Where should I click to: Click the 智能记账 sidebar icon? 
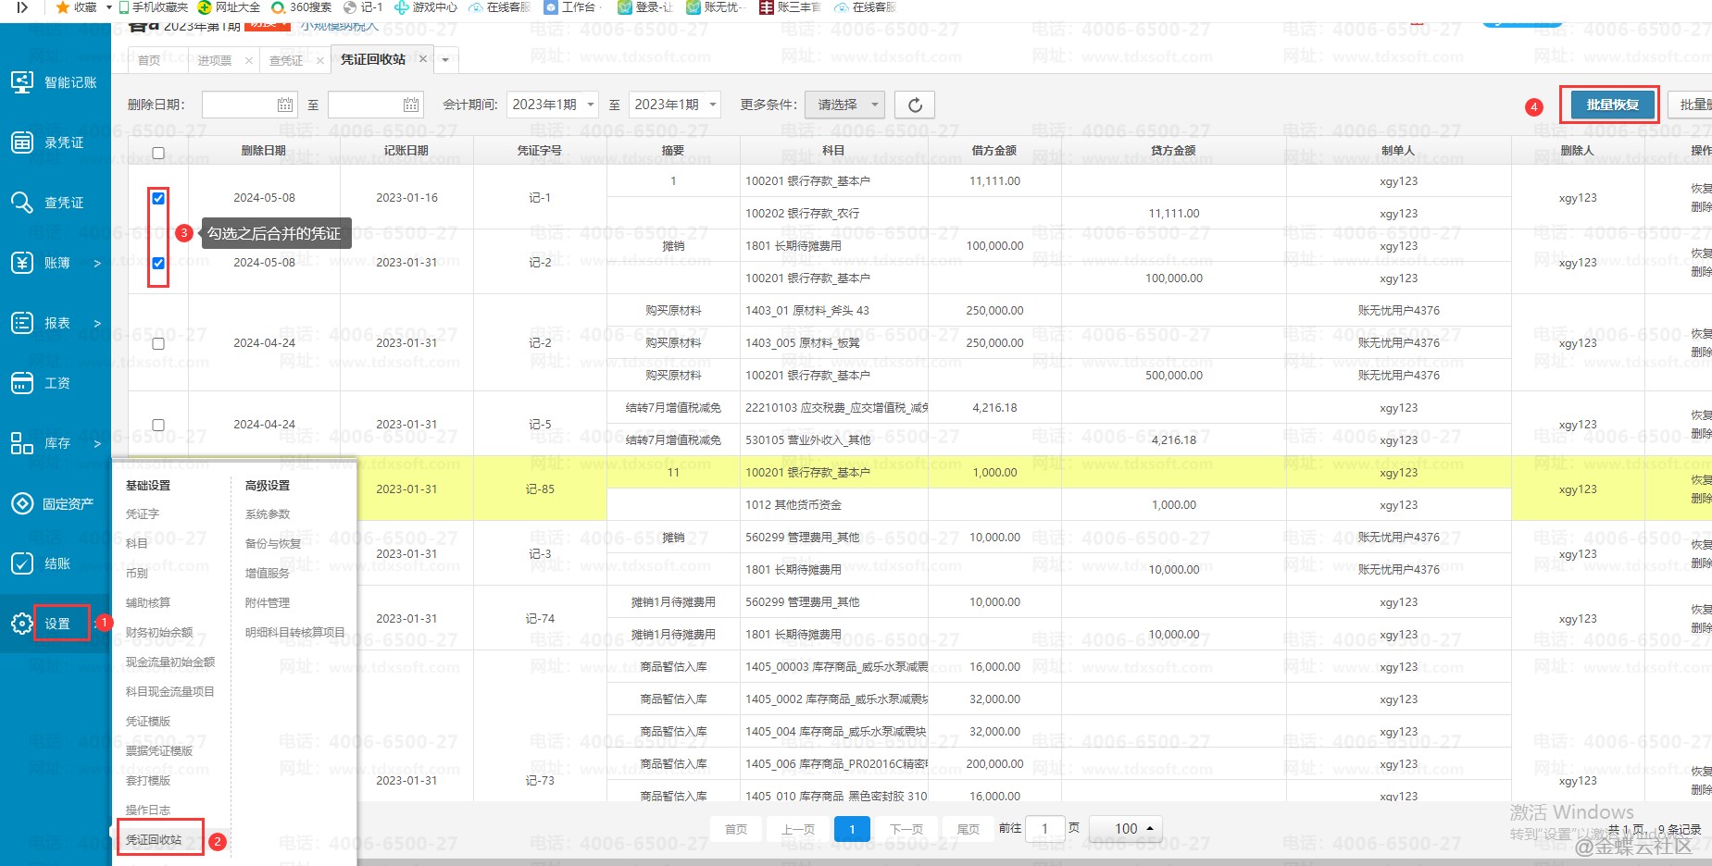[x=22, y=82]
